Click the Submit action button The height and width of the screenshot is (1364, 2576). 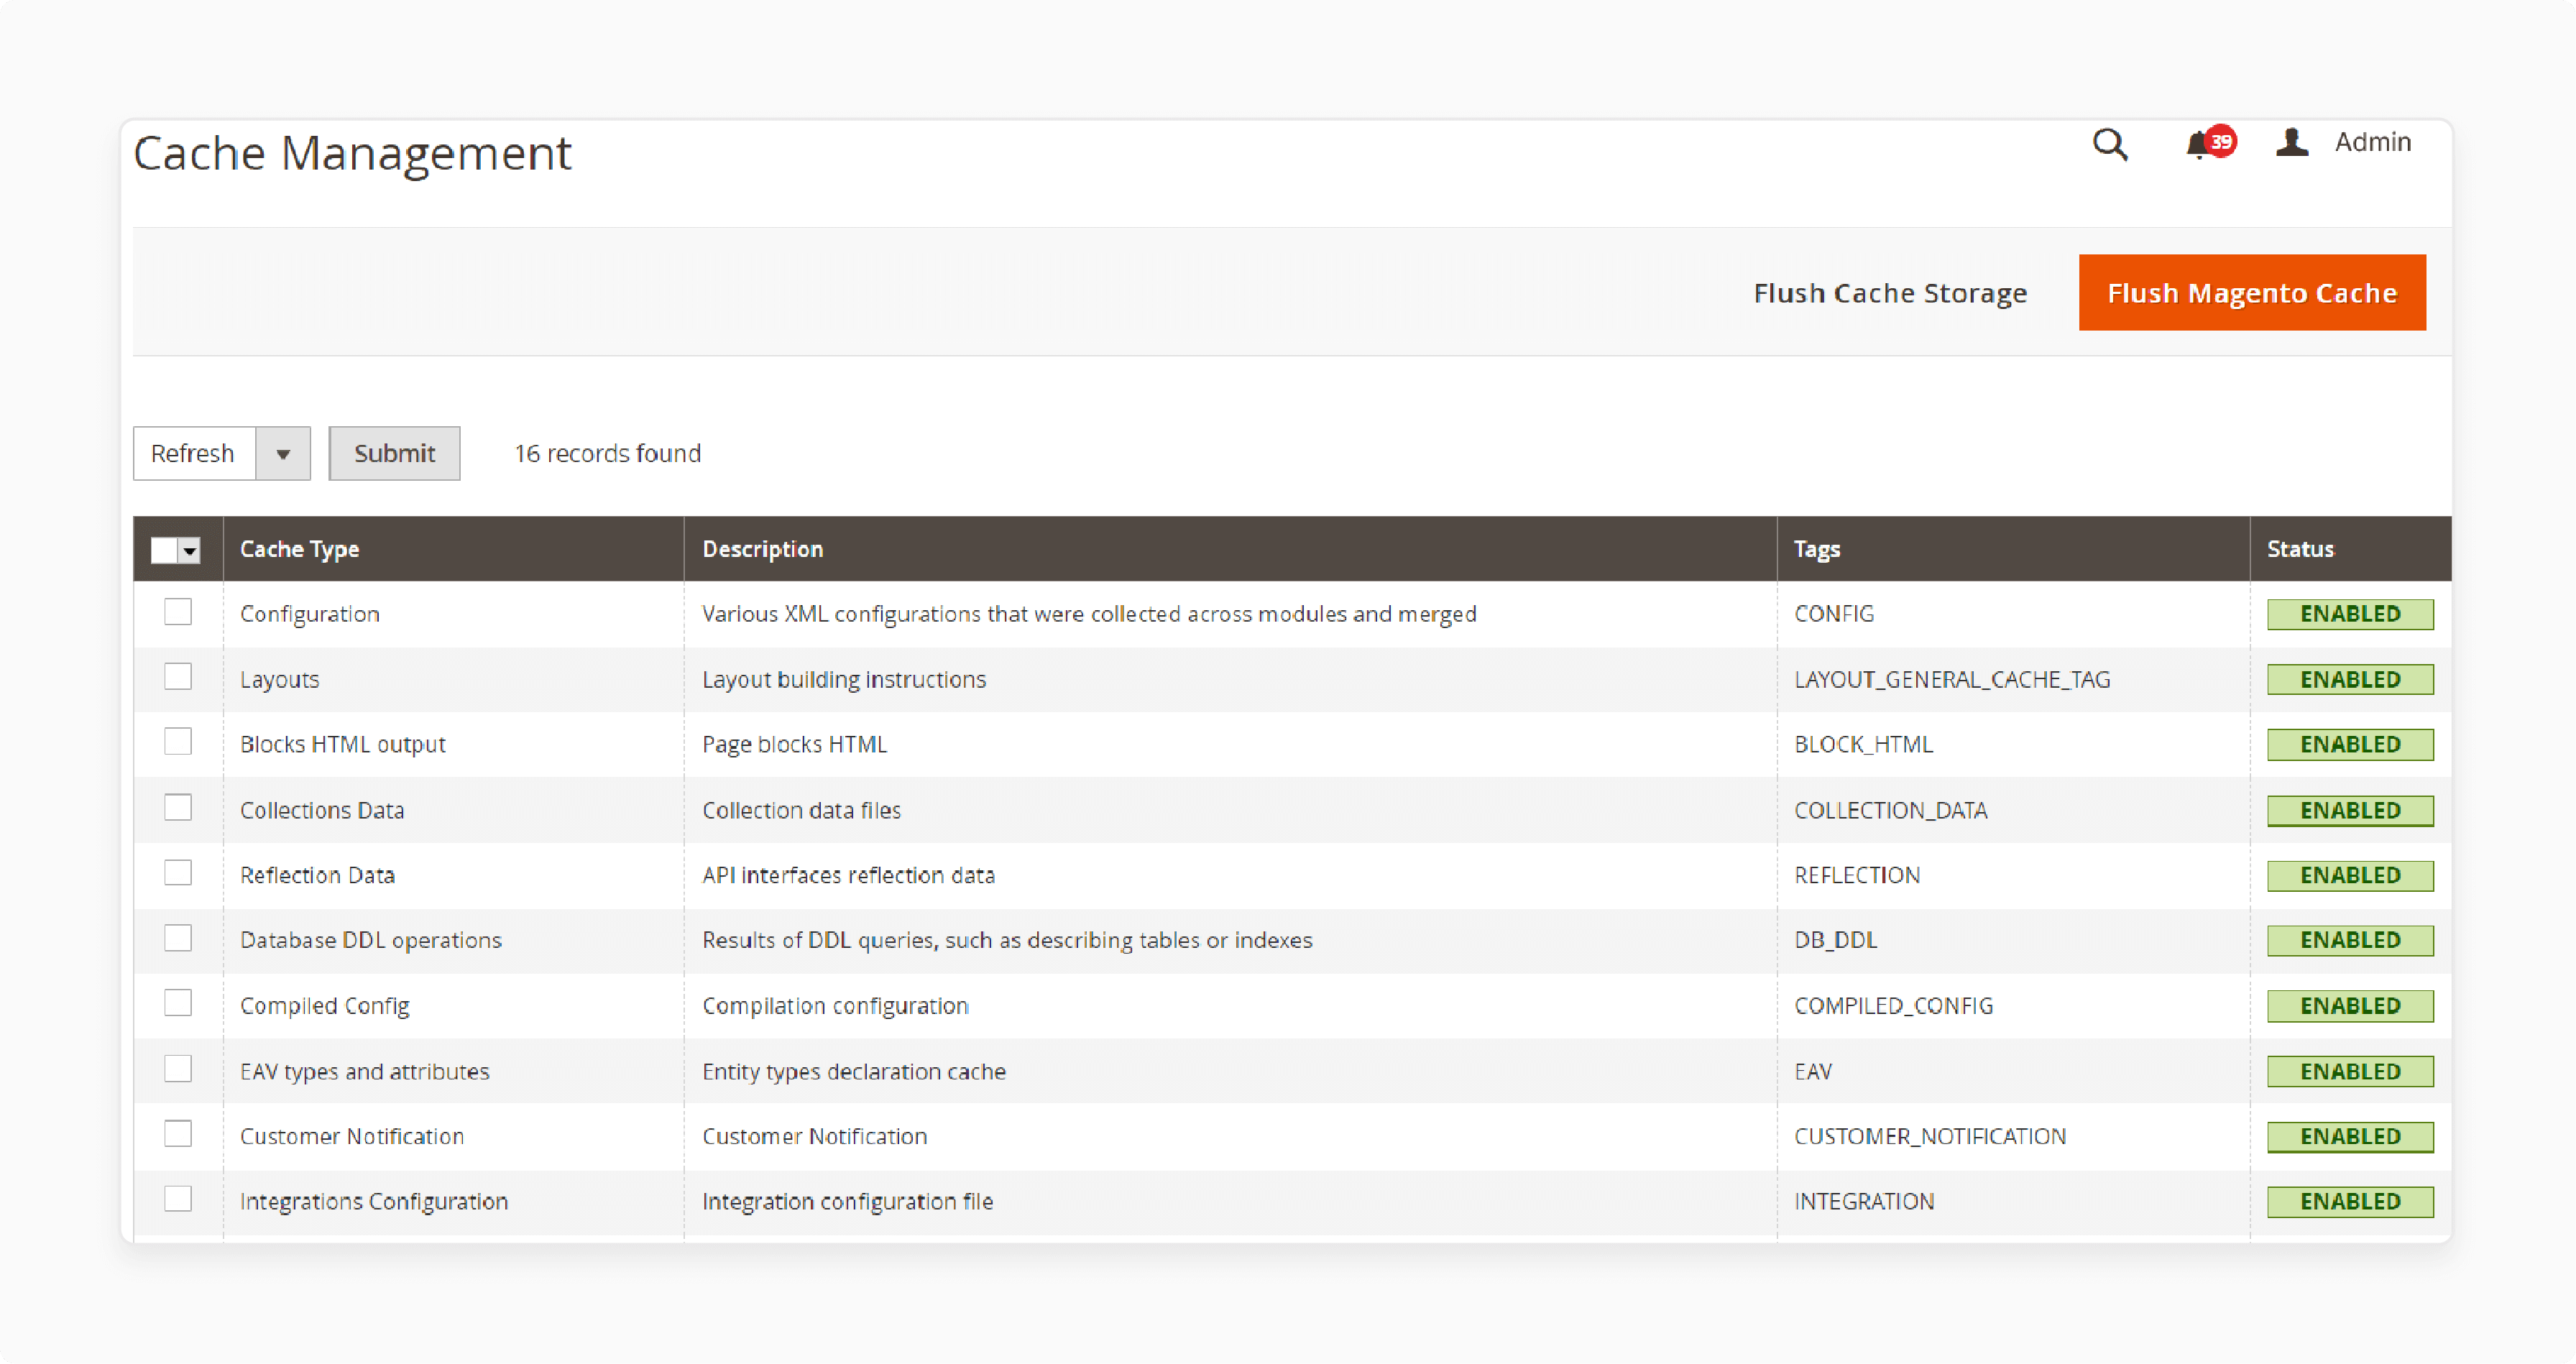point(395,453)
